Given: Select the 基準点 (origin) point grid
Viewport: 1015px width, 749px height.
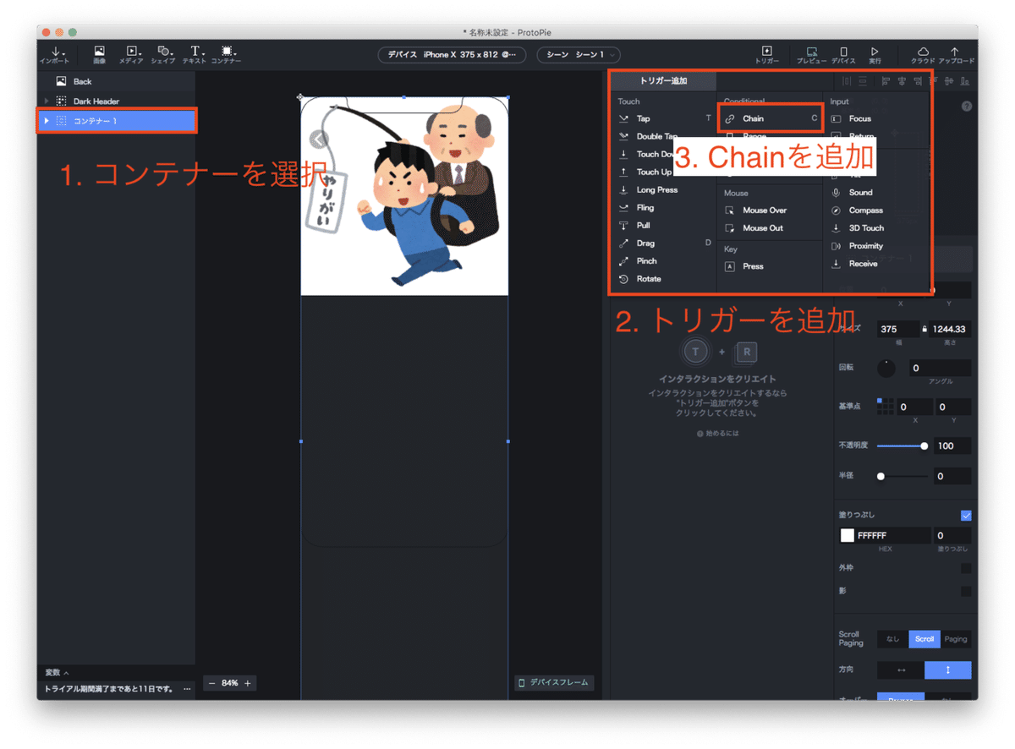Looking at the screenshot, I should (886, 407).
